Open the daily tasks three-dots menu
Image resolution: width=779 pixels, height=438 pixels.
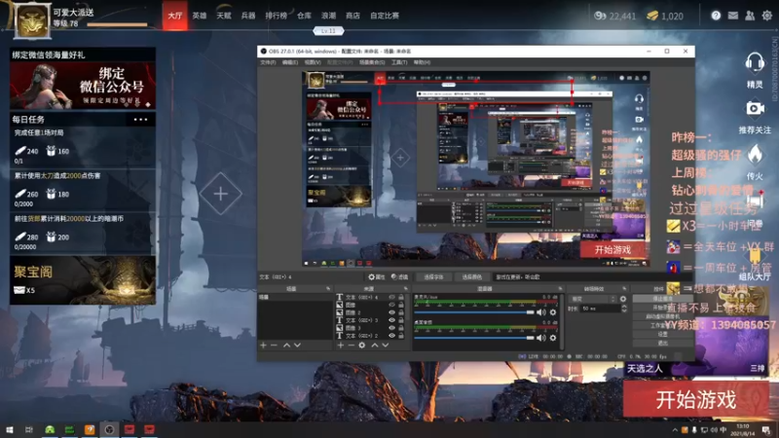pyautogui.click(x=140, y=120)
